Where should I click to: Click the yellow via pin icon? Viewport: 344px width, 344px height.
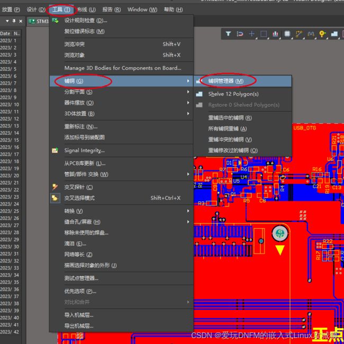point(322,34)
